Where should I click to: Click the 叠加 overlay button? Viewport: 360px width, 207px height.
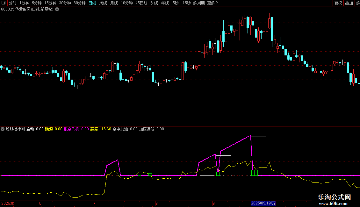click(x=349, y=3)
